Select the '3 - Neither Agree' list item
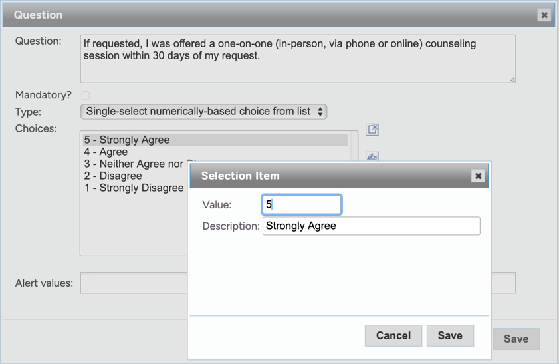The height and width of the screenshot is (364, 559). click(x=133, y=164)
